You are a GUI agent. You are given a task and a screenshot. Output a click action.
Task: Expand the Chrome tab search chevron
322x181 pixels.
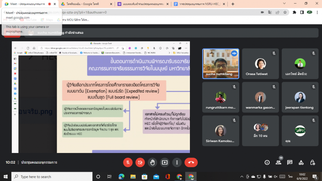coord(284,4)
